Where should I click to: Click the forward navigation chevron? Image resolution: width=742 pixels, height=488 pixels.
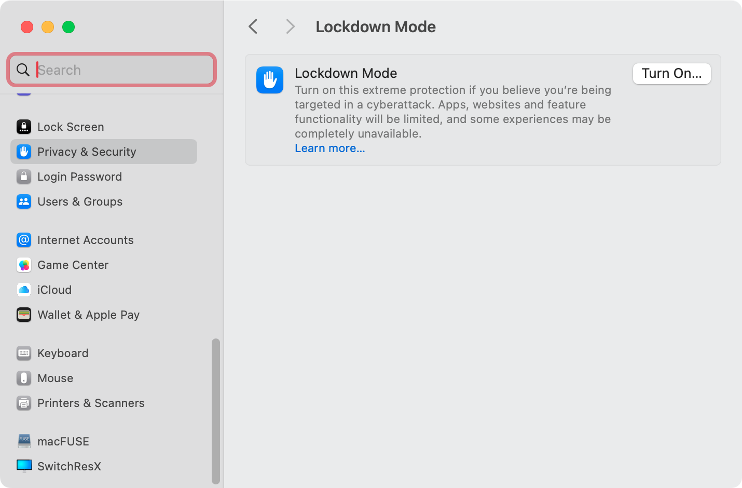(x=290, y=26)
